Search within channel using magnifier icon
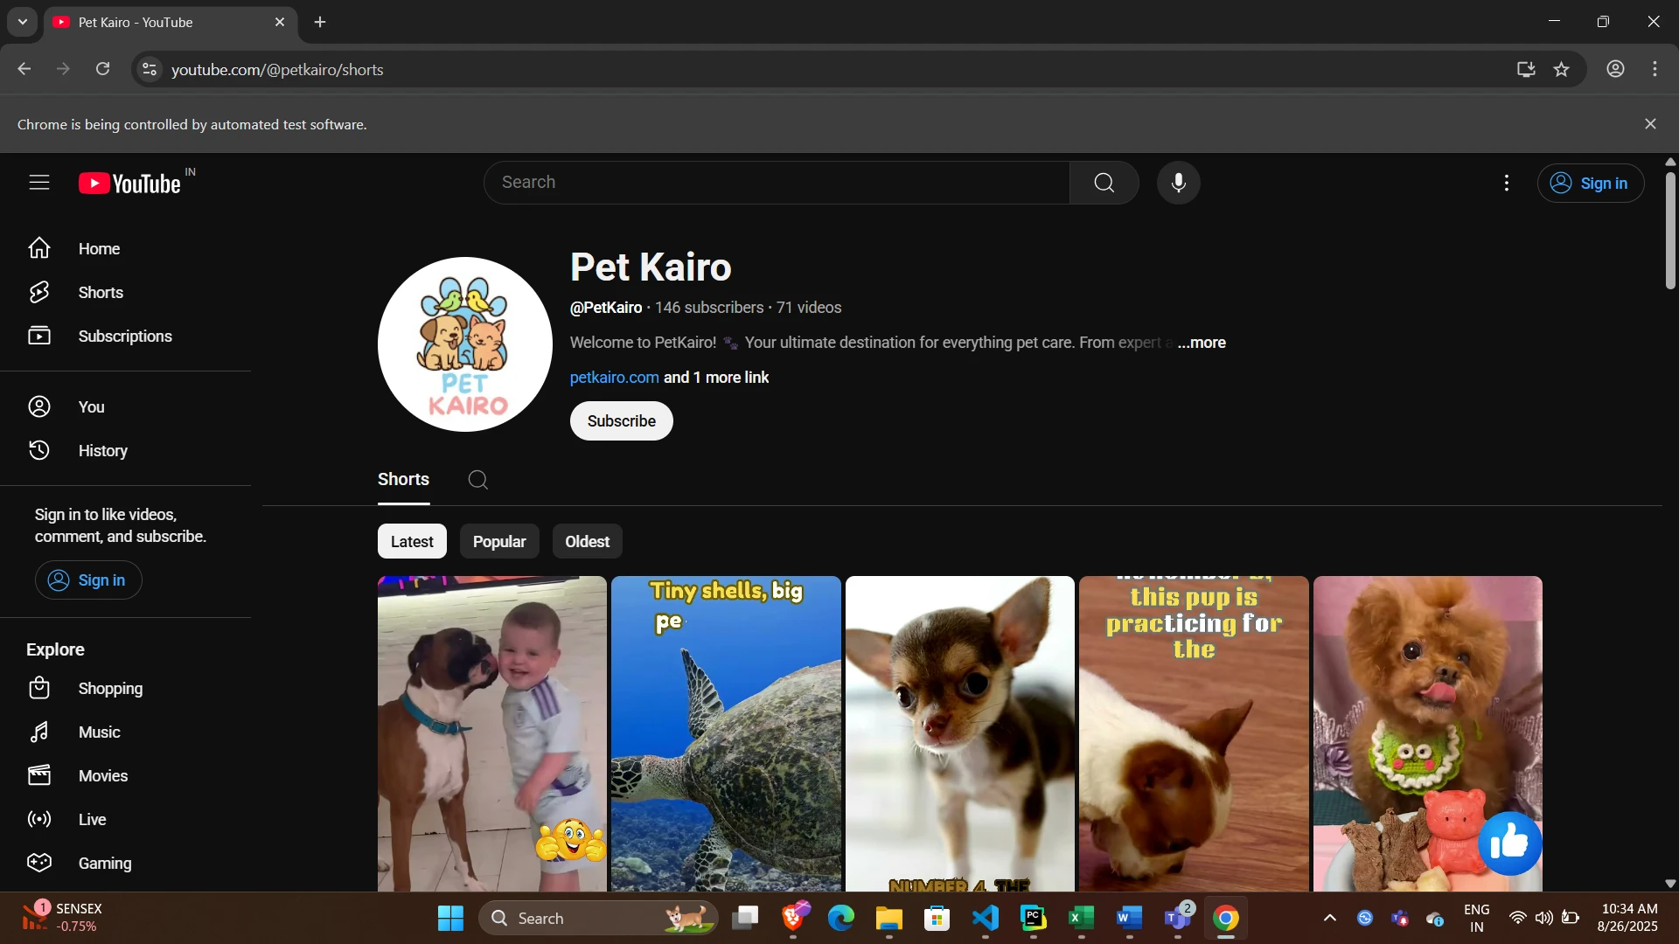The image size is (1679, 944). 477,480
